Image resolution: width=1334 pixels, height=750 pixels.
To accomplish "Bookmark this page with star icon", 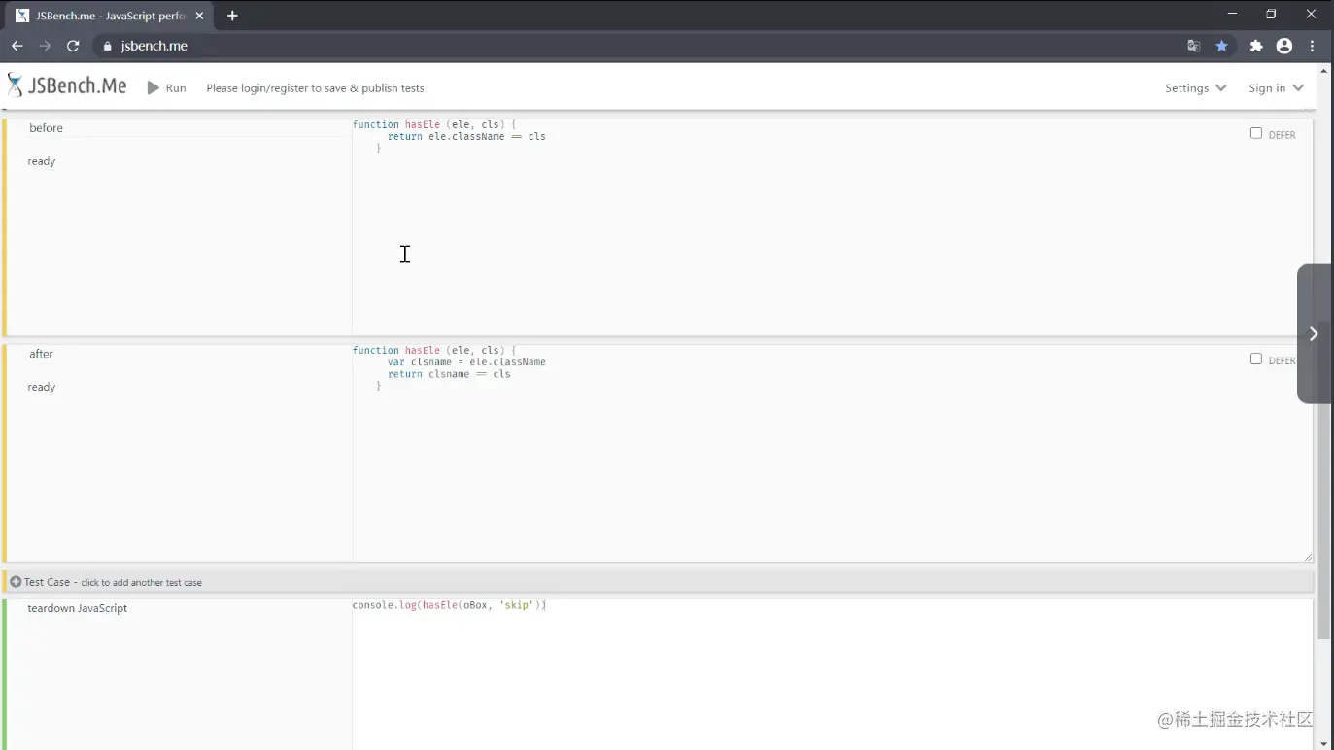I will pos(1222,46).
